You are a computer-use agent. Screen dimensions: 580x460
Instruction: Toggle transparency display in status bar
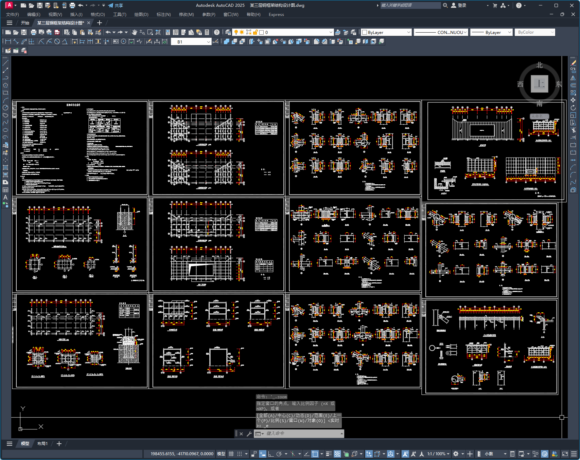(337, 454)
